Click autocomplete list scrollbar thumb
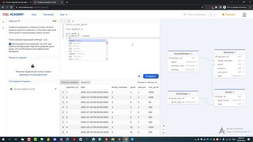The height and width of the screenshot is (142, 253). click(x=107, y=43)
